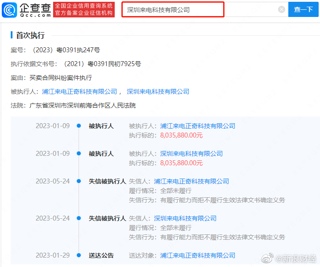The image size is (320, 267).
Task: Click the 执行标的 amount in the first 2023-01-09 entry
Action: point(181,135)
